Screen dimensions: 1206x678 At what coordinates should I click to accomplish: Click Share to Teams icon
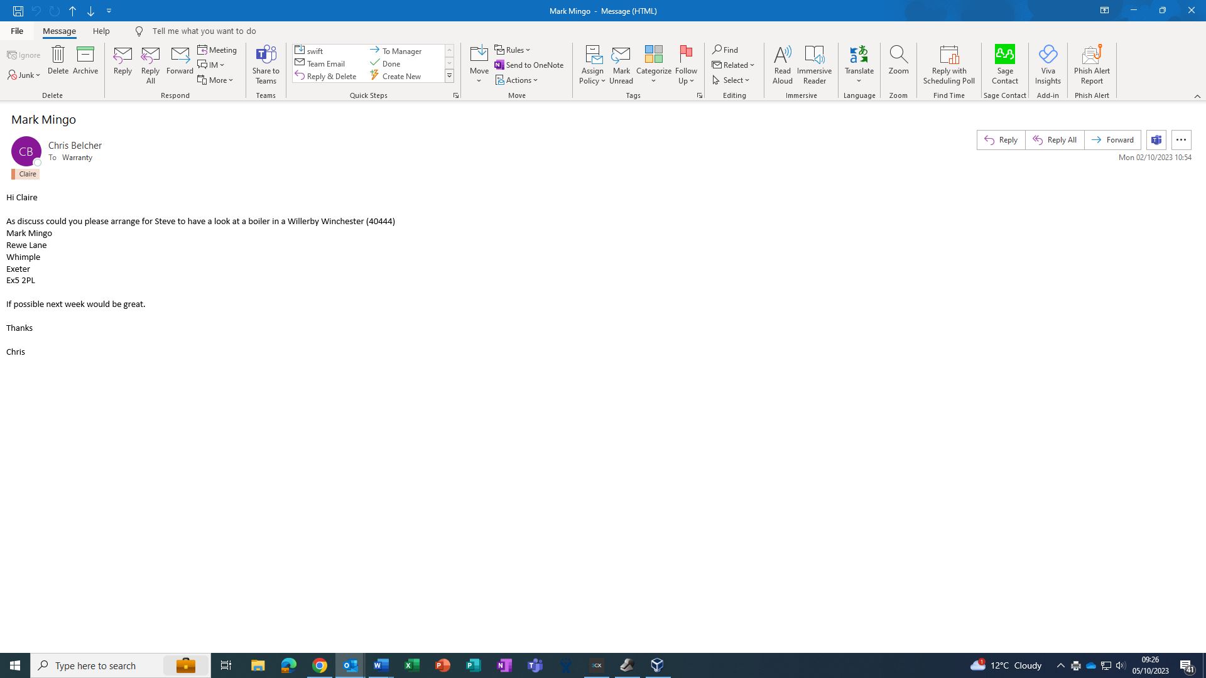pos(266,55)
